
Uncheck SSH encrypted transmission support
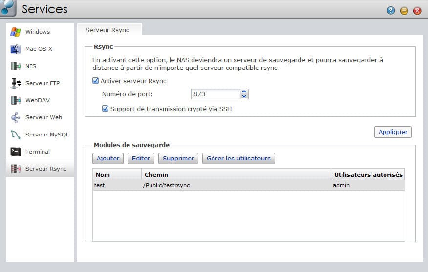(x=105, y=109)
